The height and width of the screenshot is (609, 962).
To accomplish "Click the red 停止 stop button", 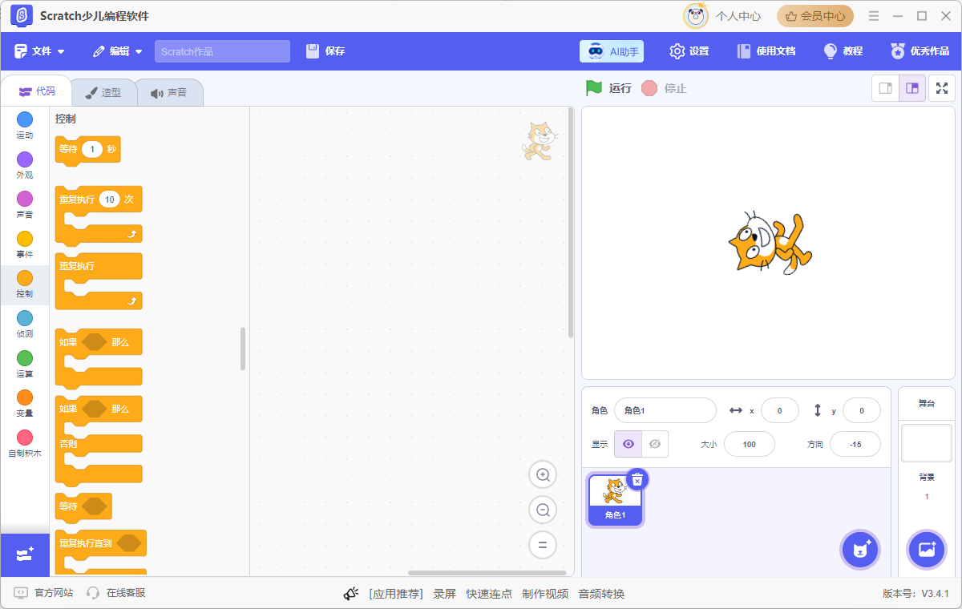I will tap(665, 88).
